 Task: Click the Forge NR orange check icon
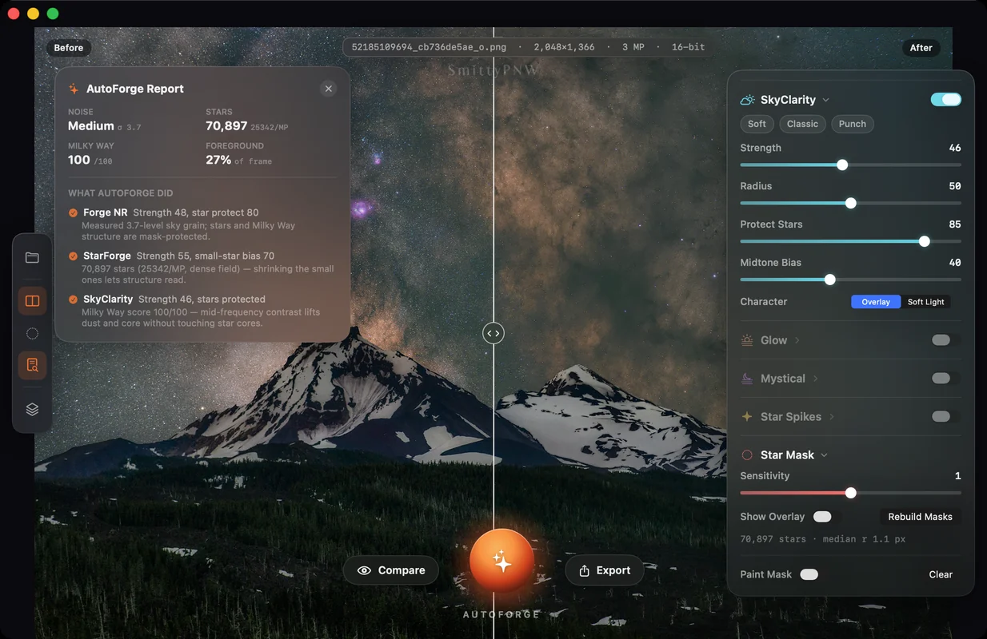pos(73,212)
